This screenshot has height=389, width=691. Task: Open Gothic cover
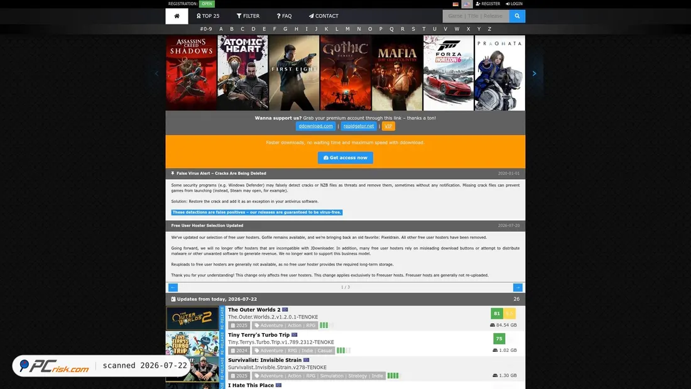click(345, 74)
